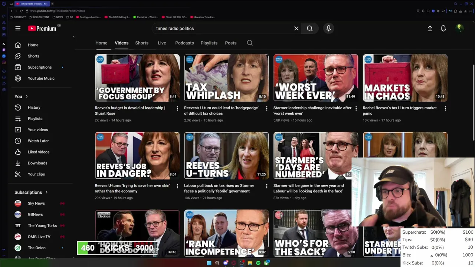475x267 pixels.
Task: Start voice search with the microphone
Action: [328, 28]
